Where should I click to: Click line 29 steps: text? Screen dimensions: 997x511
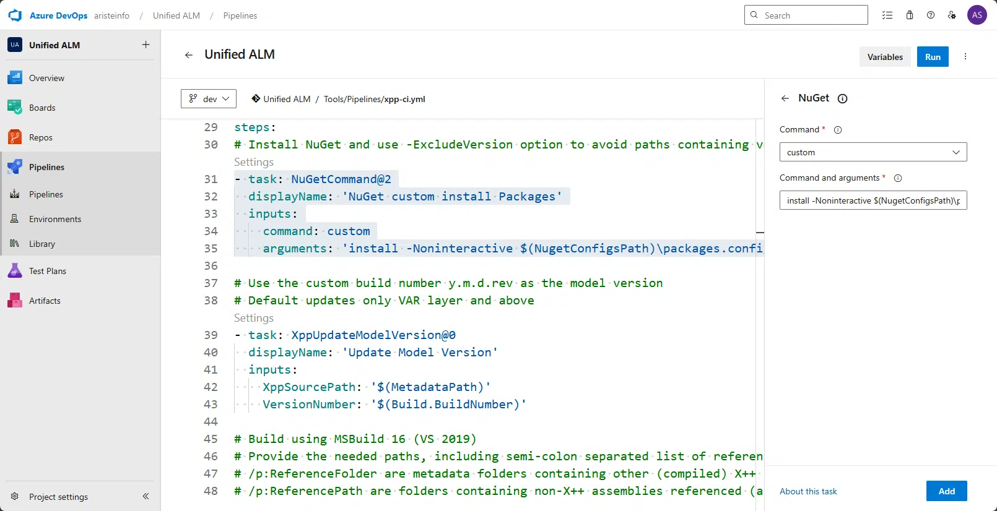[255, 127]
